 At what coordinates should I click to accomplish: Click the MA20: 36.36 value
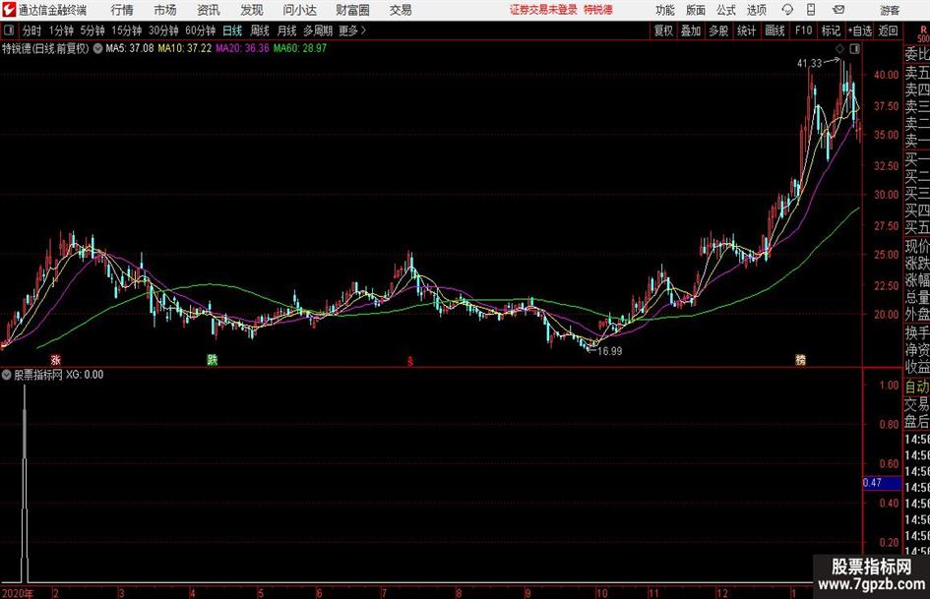[x=242, y=48]
